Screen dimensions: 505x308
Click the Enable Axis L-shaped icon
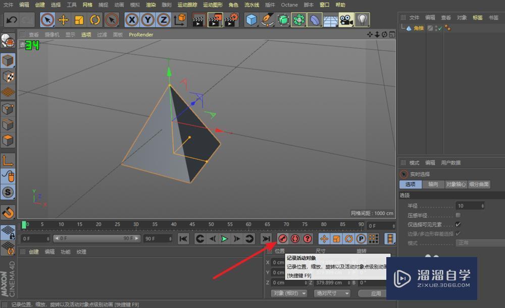coord(8,160)
